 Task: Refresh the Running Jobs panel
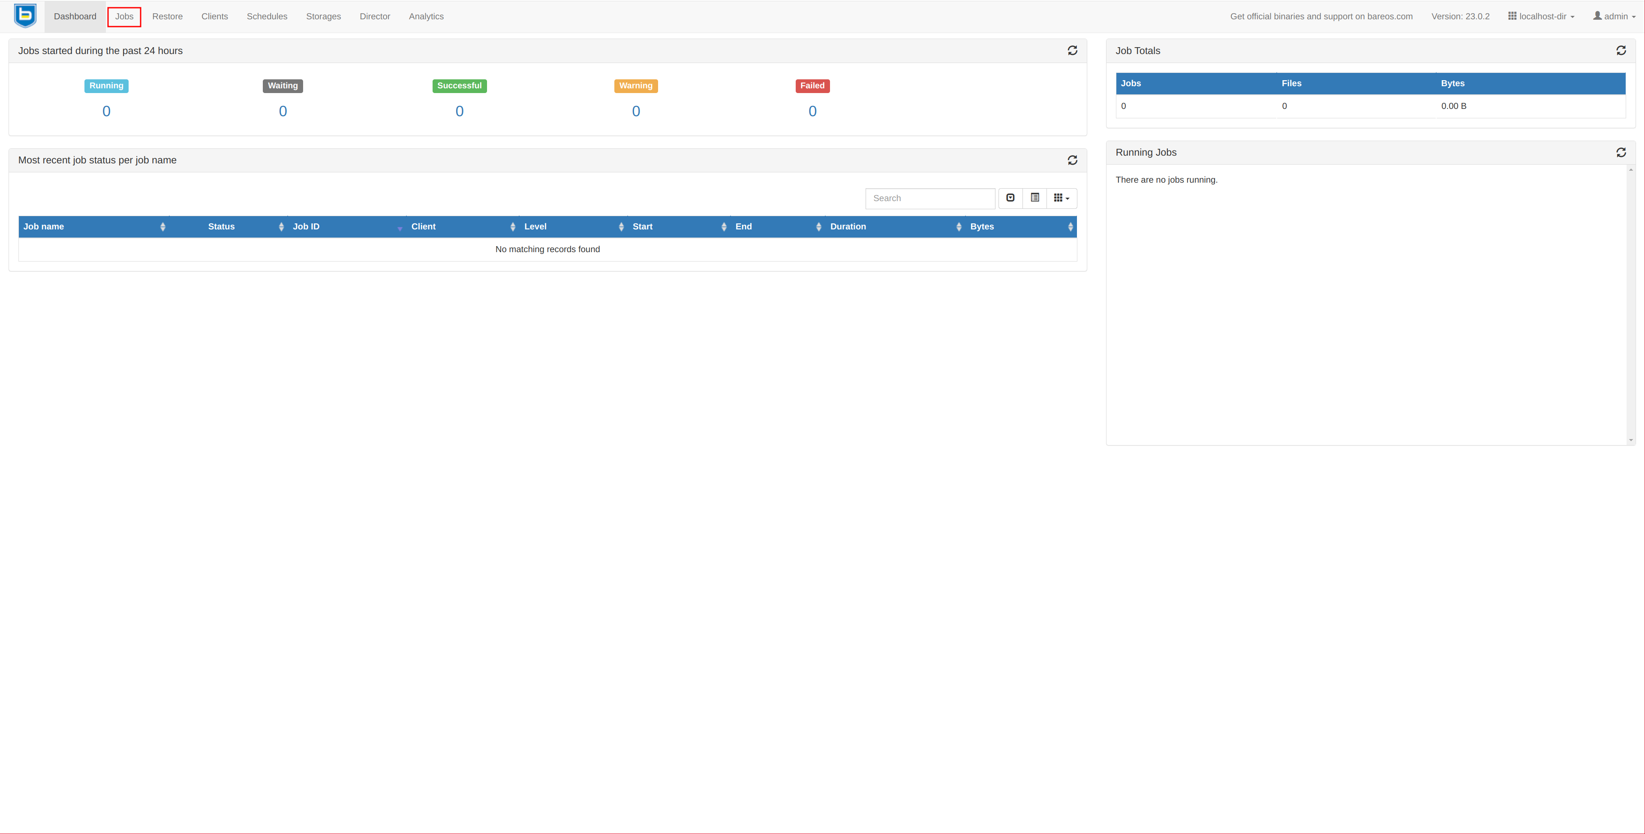pos(1621,152)
